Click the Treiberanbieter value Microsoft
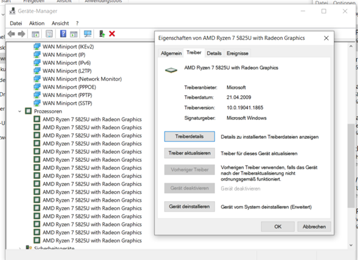 pos(236,87)
